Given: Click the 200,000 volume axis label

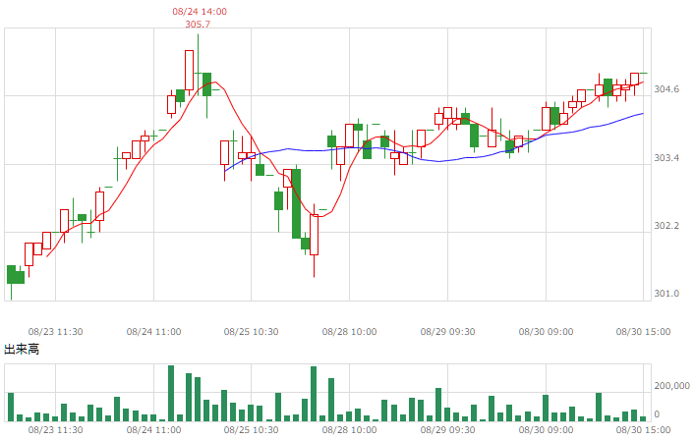Looking at the screenshot, I should coord(672,386).
